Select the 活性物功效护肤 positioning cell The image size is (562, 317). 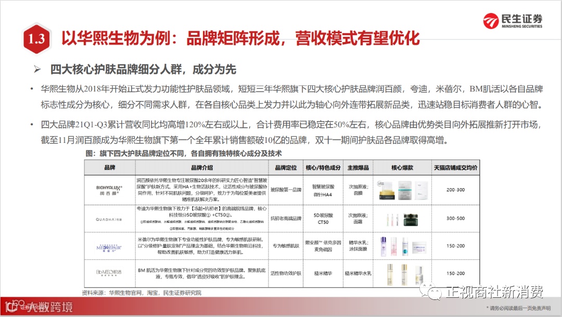pyautogui.click(x=286, y=273)
